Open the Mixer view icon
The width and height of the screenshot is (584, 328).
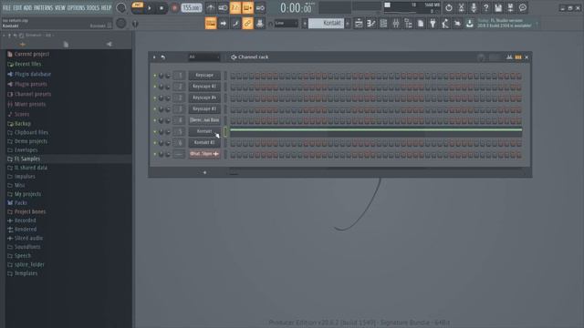(395, 24)
